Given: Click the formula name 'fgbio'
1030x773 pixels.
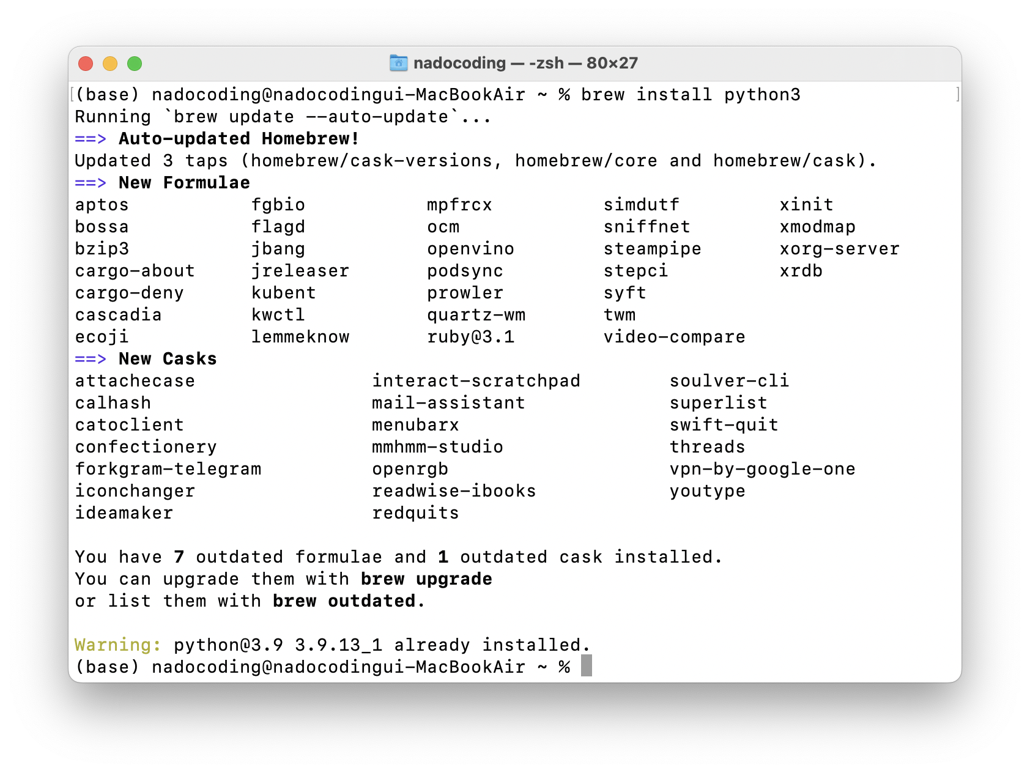Looking at the screenshot, I should [x=278, y=205].
